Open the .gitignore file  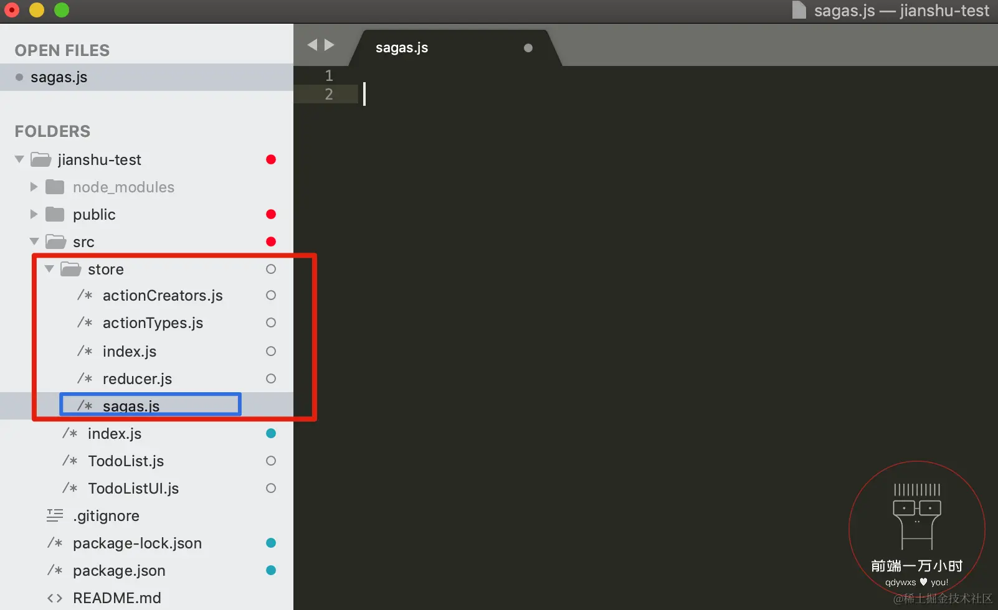tap(106, 516)
